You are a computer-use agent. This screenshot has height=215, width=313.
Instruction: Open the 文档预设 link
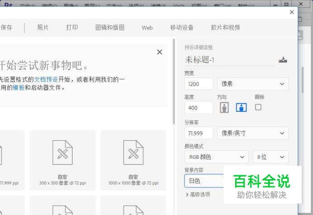[x=46, y=80]
